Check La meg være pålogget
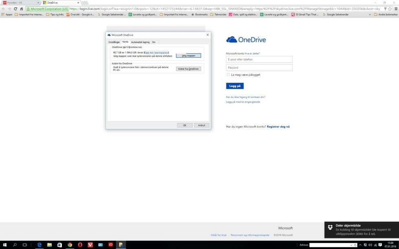The image size is (399, 249). coord(228,75)
